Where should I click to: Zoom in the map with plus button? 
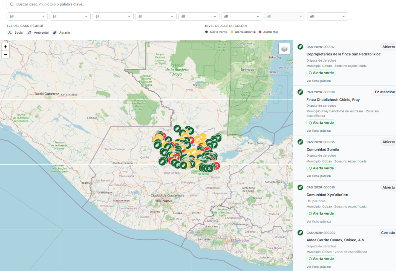[x=5, y=47]
